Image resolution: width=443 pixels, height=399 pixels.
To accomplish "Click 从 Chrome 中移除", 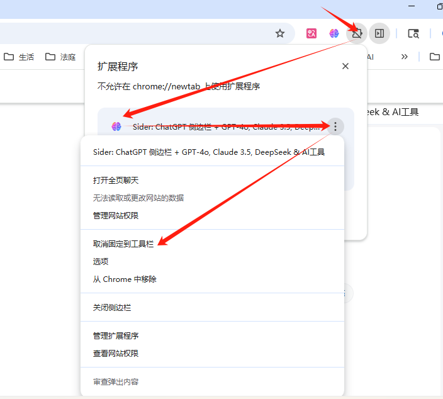I will pyautogui.click(x=212, y=279).
